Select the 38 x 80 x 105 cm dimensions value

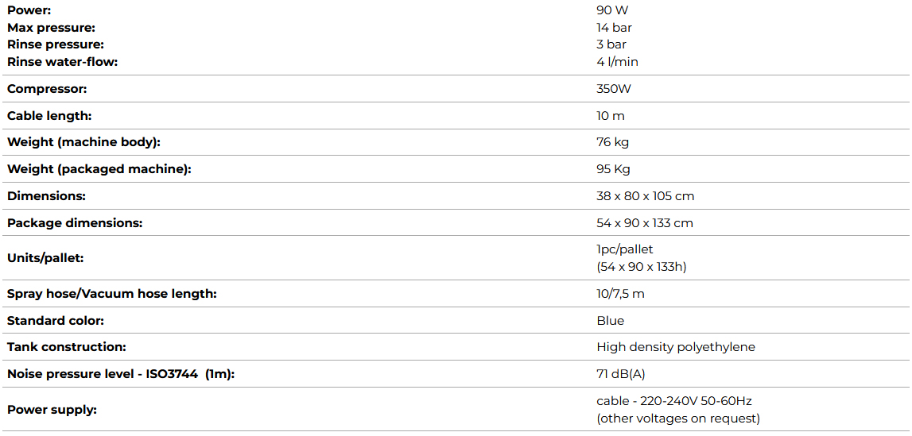coord(645,196)
